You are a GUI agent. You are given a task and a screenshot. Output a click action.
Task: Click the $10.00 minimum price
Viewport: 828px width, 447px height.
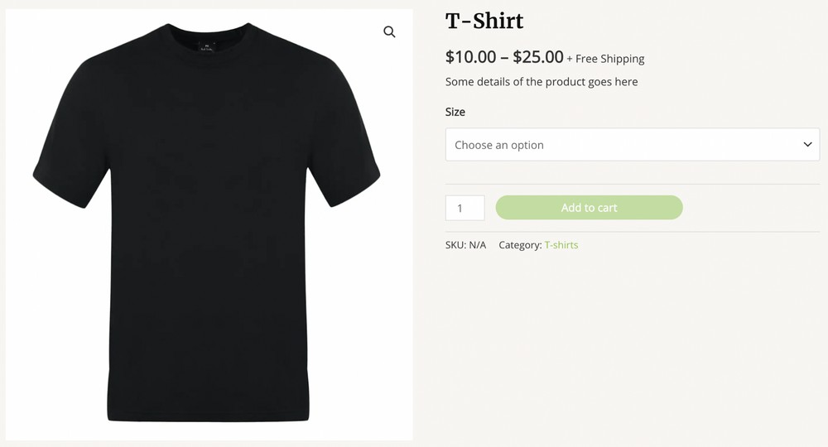470,57
